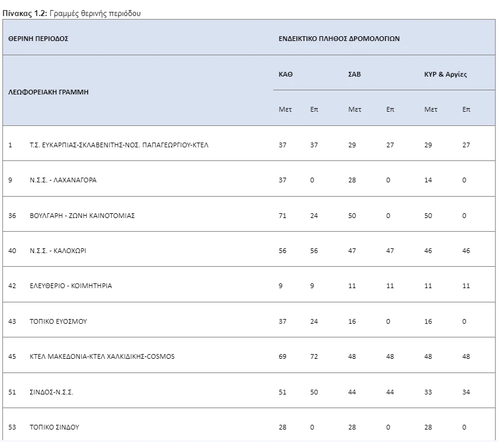Select the ΘΕΡΙΝΗ ΠΕΡΙΟΔΟΣ header cell

pyautogui.click(x=38, y=38)
